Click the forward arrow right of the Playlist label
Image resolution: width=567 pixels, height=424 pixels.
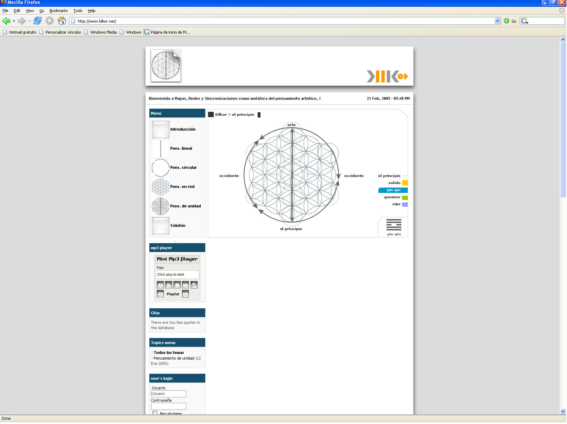point(185,294)
